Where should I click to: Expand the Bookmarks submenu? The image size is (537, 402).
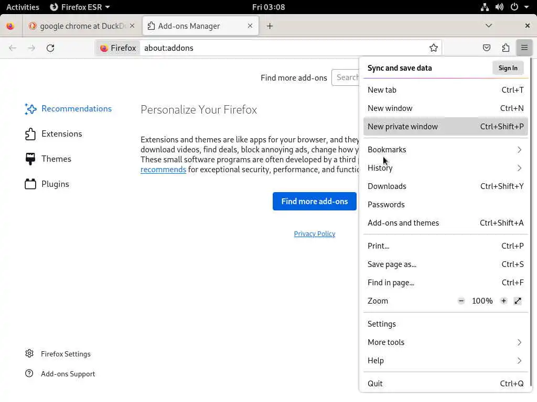pos(446,150)
